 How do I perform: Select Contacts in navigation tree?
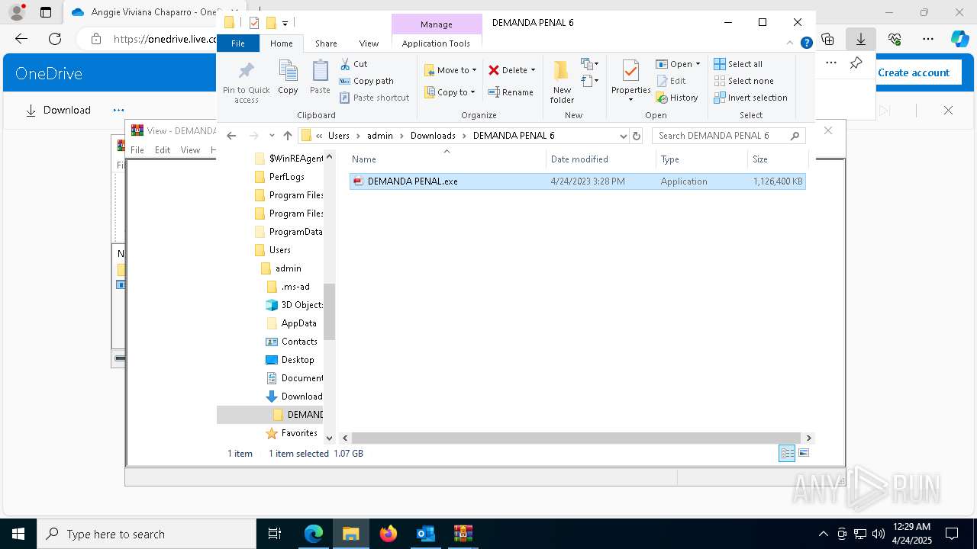tap(298, 342)
